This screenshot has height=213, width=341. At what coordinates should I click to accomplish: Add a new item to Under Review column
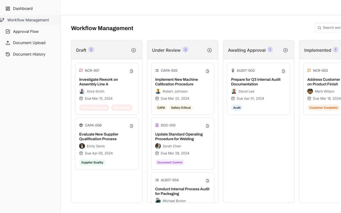pyautogui.click(x=210, y=50)
